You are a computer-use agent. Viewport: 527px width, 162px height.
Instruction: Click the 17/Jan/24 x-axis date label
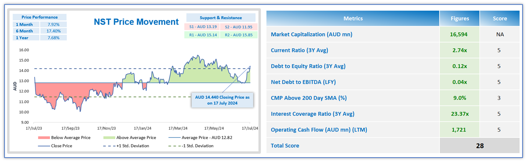[142, 128]
